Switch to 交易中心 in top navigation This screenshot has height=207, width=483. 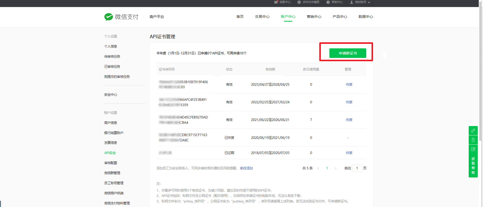(262, 17)
